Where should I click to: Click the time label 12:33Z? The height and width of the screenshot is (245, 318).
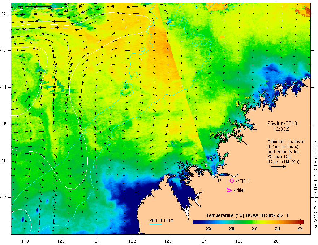[281, 129]
